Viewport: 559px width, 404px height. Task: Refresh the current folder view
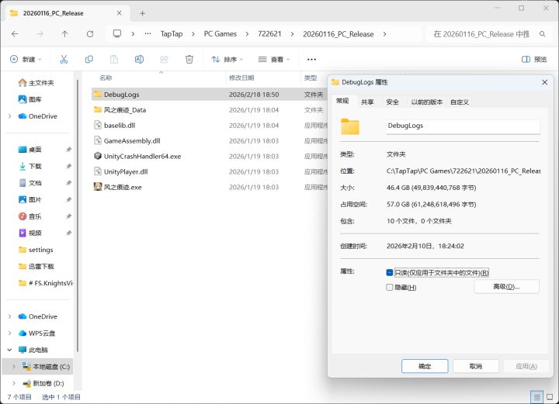tap(90, 34)
